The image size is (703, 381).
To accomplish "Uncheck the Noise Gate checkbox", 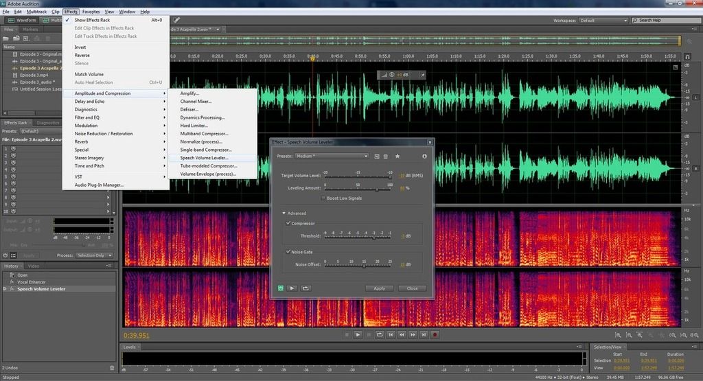I will (288, 252).
